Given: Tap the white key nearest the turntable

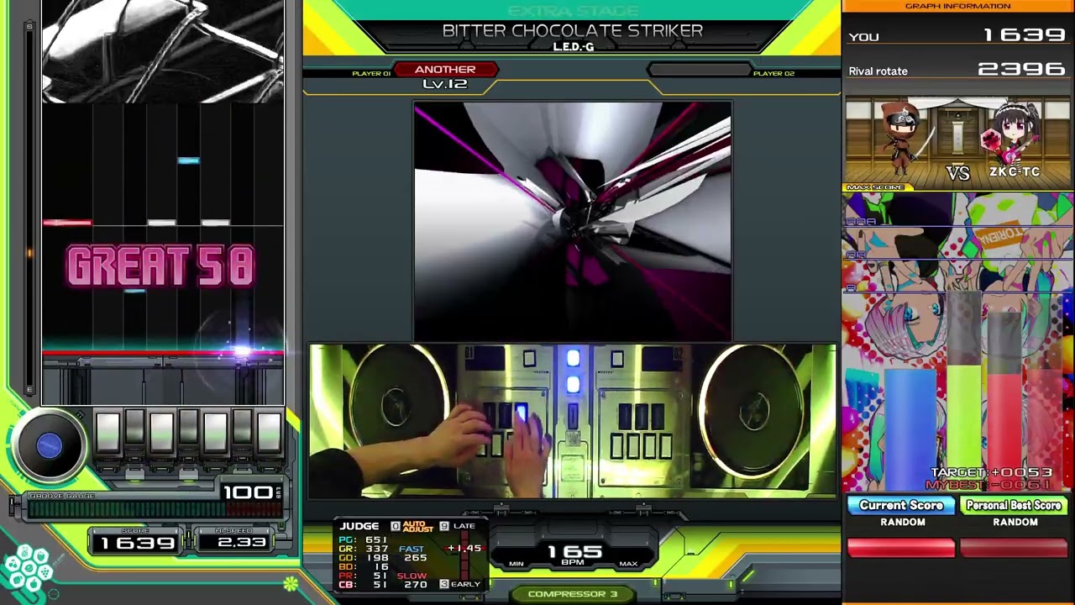Looking at the screenshot, I should (x=107, y=433).
